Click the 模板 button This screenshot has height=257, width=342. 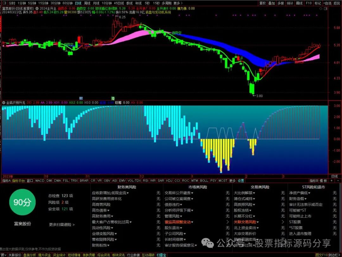(323, 181)
